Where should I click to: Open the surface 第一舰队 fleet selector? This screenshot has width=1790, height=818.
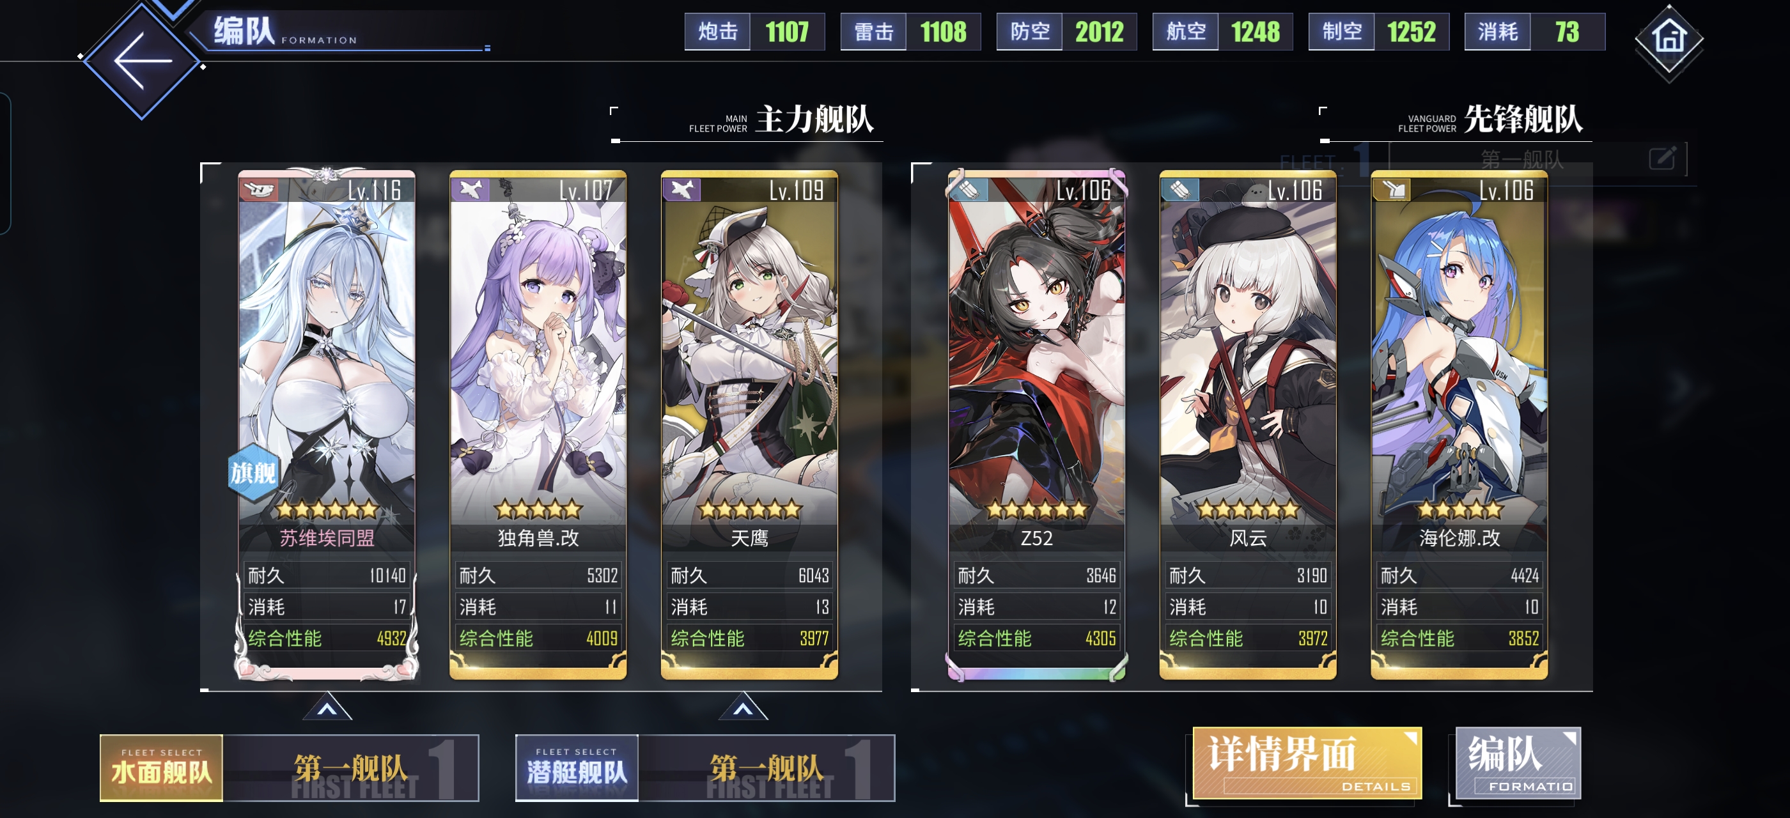(350, 768)
